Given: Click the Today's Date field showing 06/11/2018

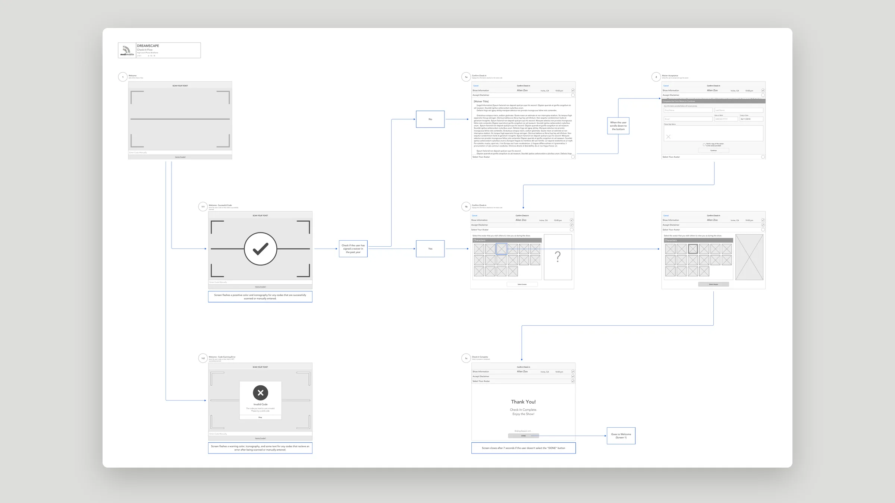Looking at the screenshot, I should point(751,119).
